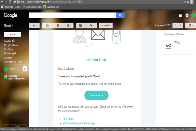The width and height of the screenshot is (196, 131).
Task: Open the Move to folder dropdown
Action: coord(81,26)
